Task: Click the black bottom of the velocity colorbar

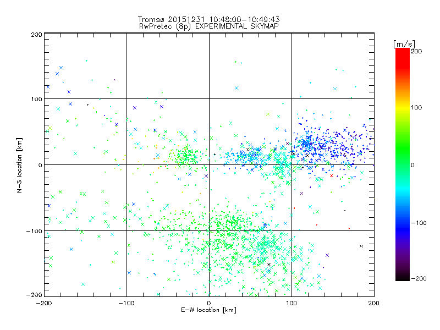Action: (x=403, y=277)
